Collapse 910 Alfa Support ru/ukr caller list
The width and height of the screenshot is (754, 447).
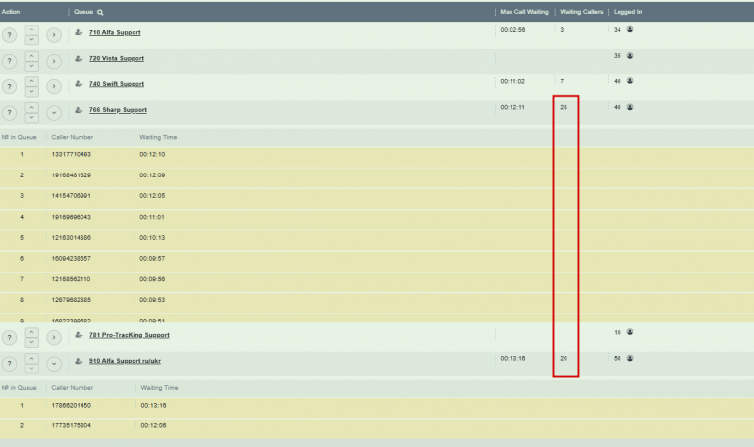pyautogui.click(x=54, y=364)
